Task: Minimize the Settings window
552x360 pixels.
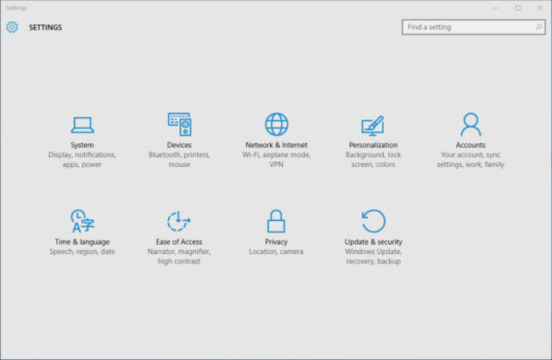Action: click(x=496, y=8)
